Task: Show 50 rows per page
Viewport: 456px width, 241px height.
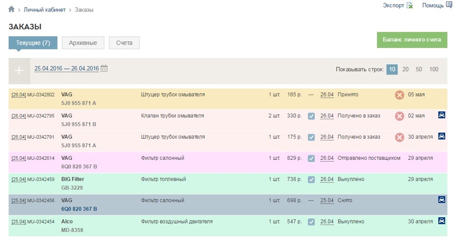Action: [x=419, y=69]
